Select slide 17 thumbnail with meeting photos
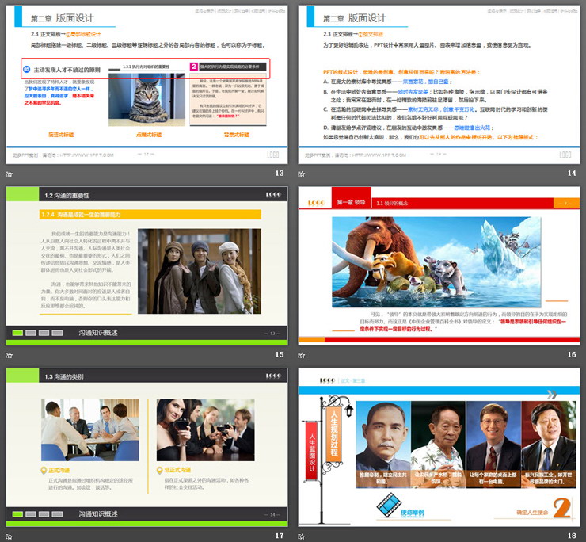 [146, 447]
